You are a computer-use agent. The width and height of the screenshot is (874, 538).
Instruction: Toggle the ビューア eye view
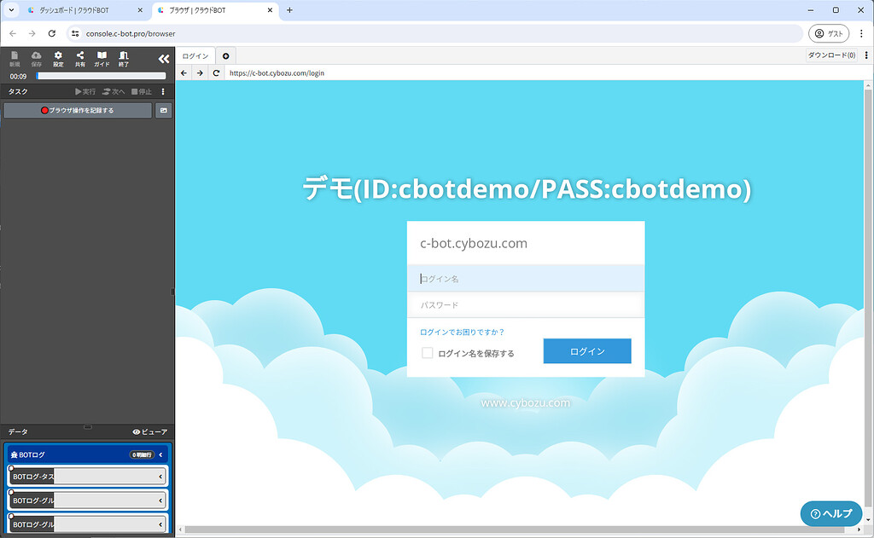pyautogui.click(x=150, y=432)
